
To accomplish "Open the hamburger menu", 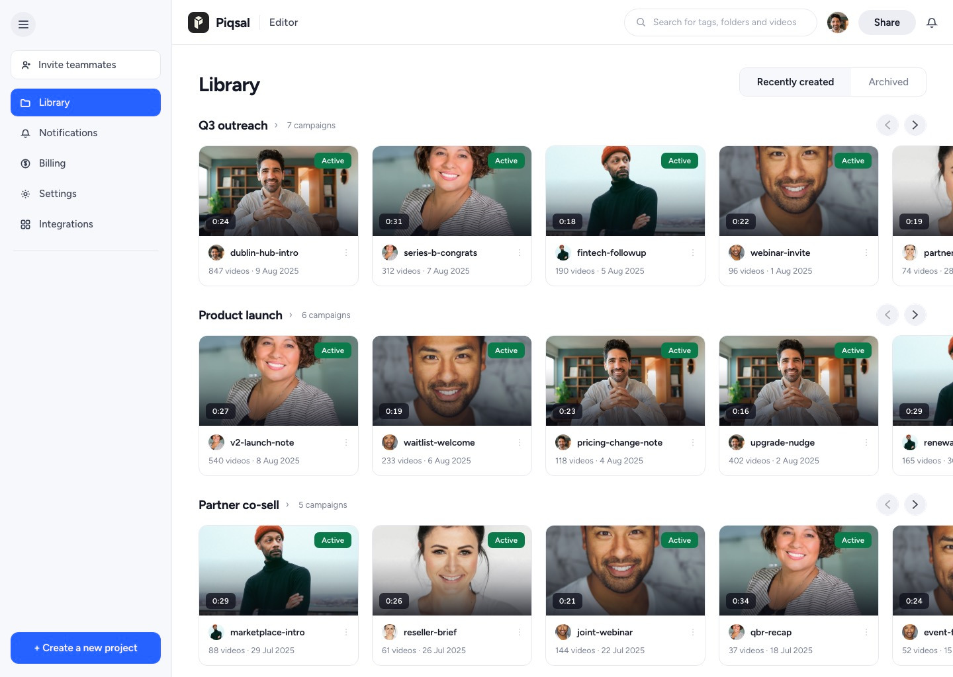I will pyautogui.click(x=23, y=24).
